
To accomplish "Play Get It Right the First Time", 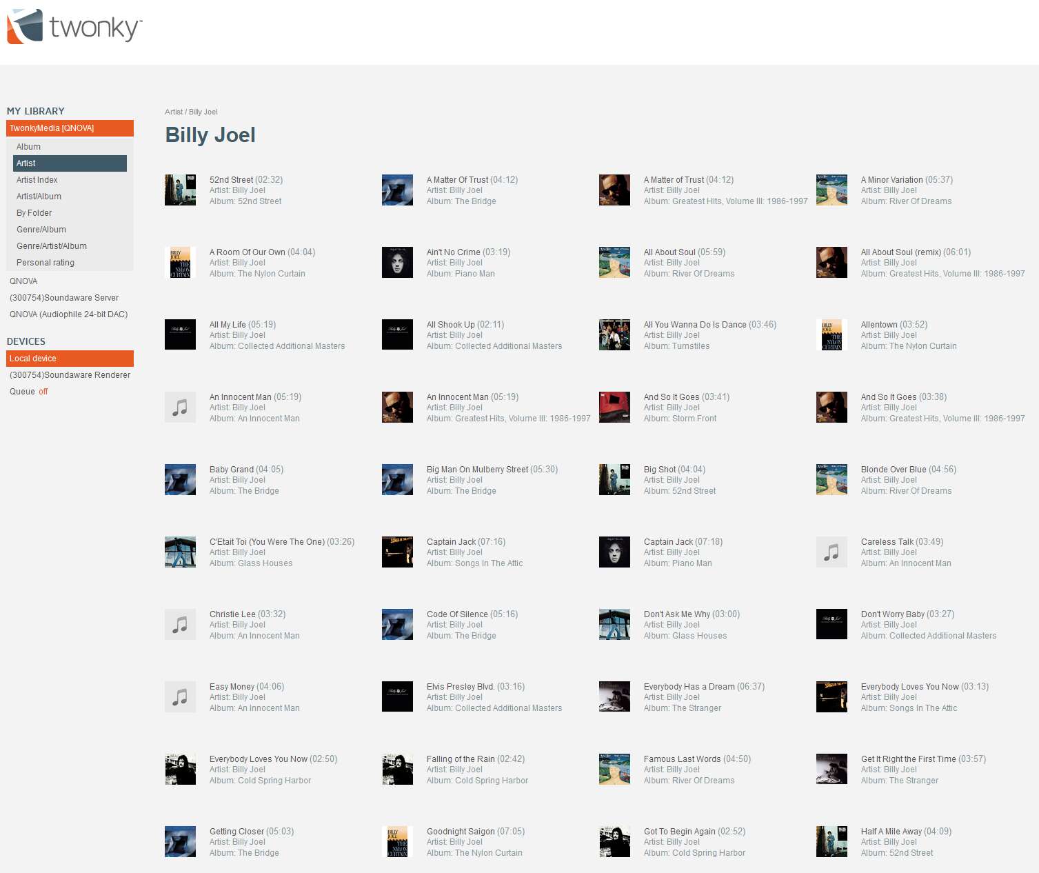I will coord(909,759).
